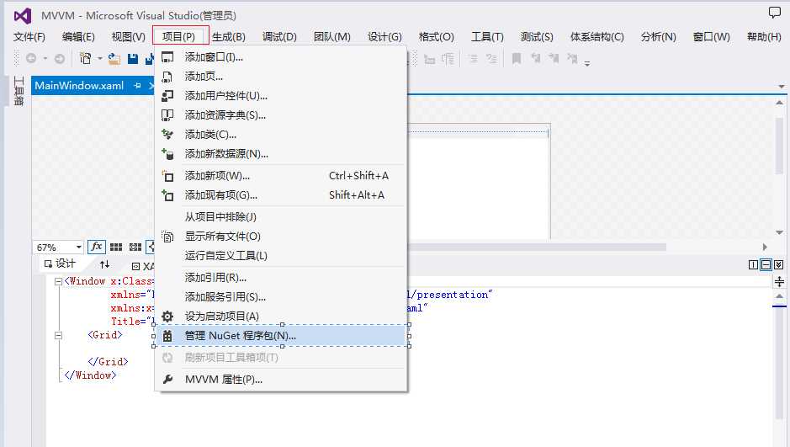The width and height of the screenshot is (790, 447).
Task: Open the 工具箱 side panel tab
Action: [19, 91]
